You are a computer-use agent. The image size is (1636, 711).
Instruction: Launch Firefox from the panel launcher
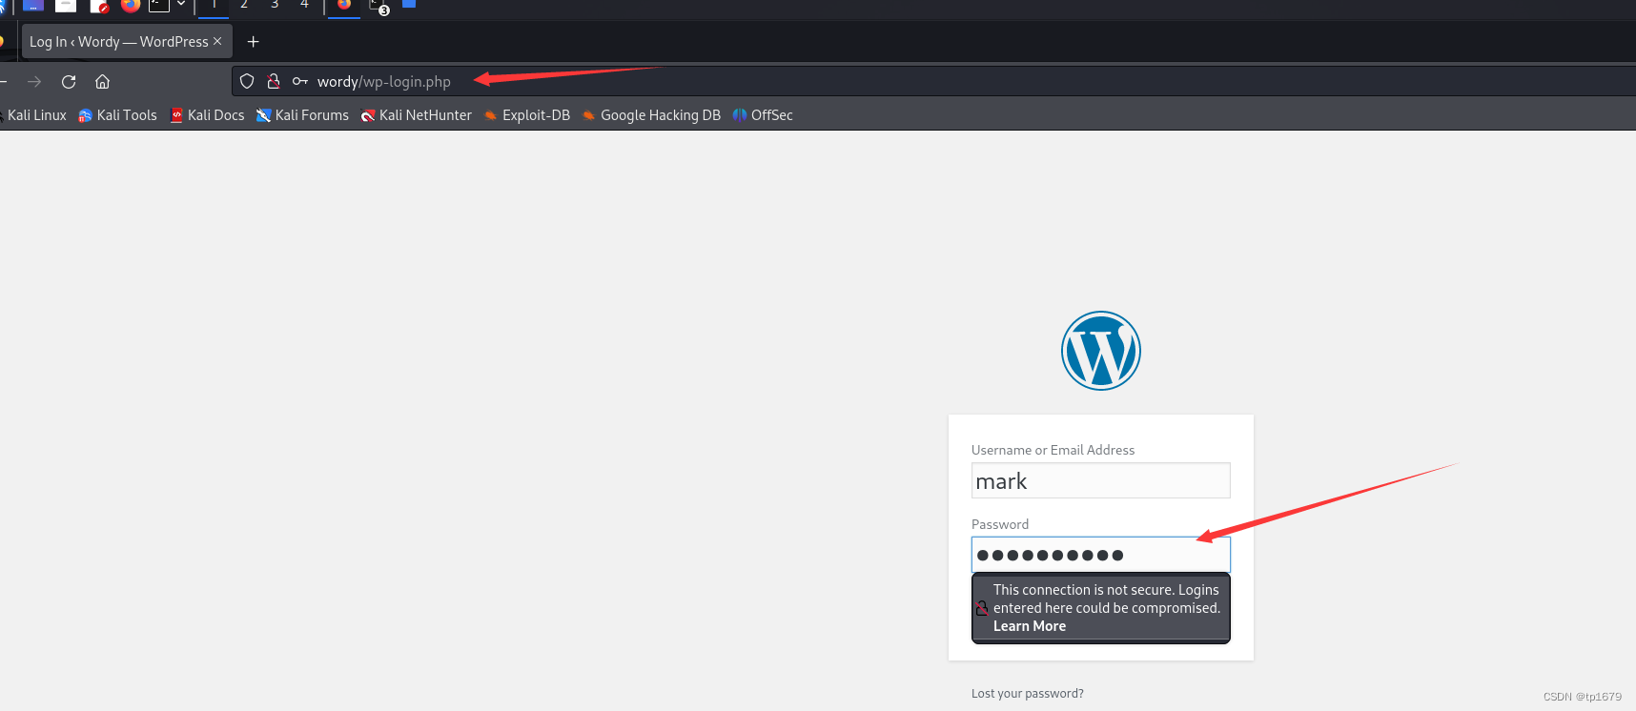pyautogui.click(x=131, y=5)
